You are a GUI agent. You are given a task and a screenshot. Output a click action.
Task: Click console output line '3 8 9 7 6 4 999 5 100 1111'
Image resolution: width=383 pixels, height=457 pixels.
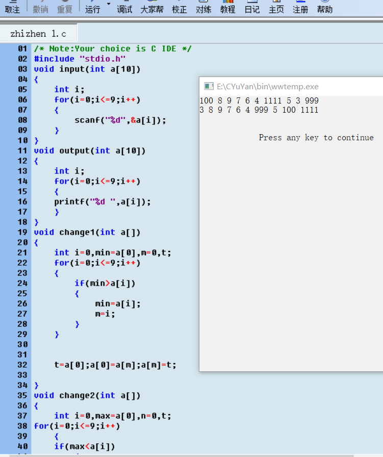click(259, 110)
